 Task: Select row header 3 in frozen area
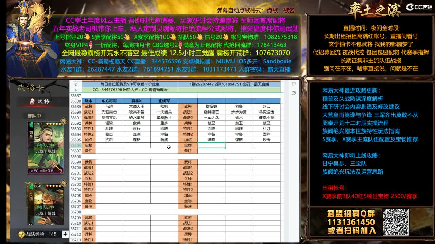75,84
